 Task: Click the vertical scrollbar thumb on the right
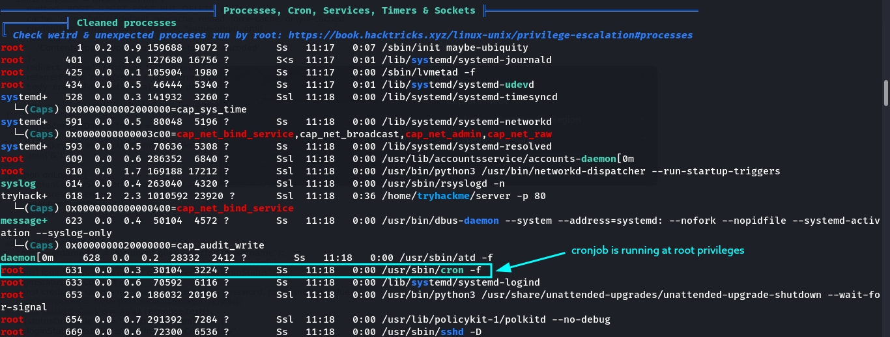click(885, 93)
